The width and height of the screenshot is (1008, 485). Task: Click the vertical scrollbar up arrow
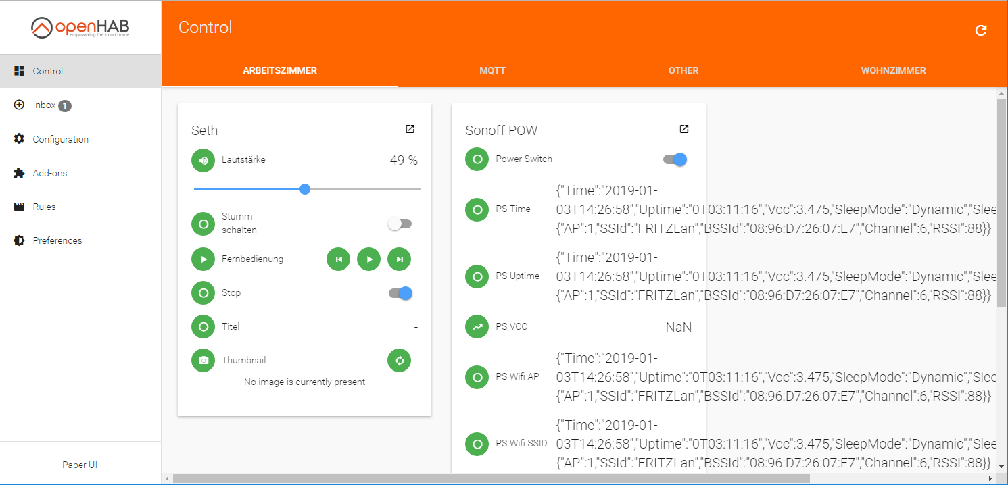point(1002,92)
